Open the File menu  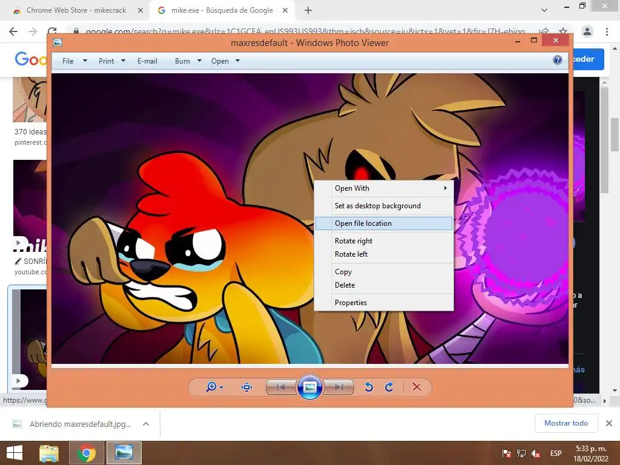68,61
